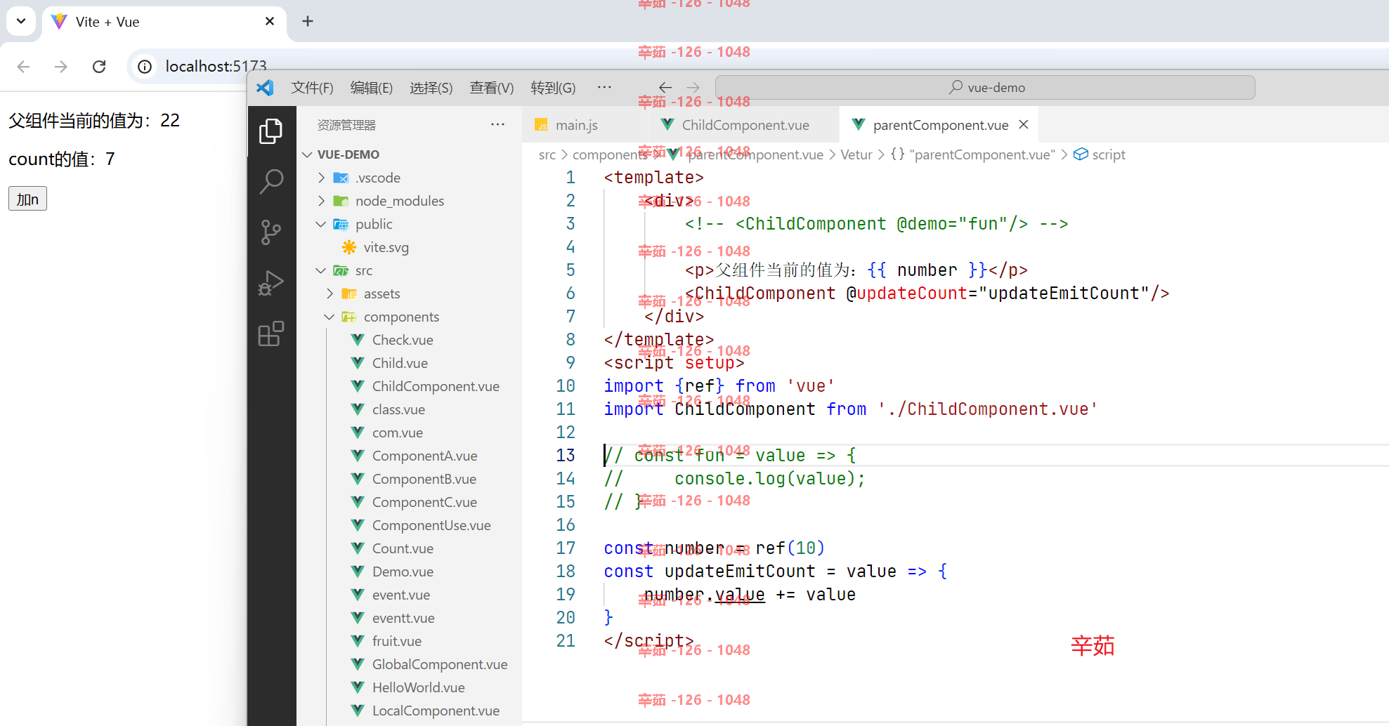Open ChildComponent.vue in the file tree

pyautogui.click(x=410, y=386)
